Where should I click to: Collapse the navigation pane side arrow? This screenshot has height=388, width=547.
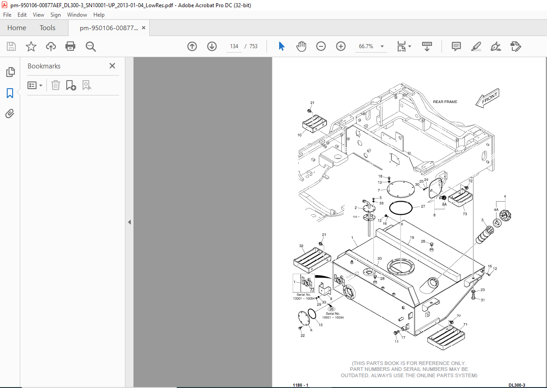coord(129,222)
